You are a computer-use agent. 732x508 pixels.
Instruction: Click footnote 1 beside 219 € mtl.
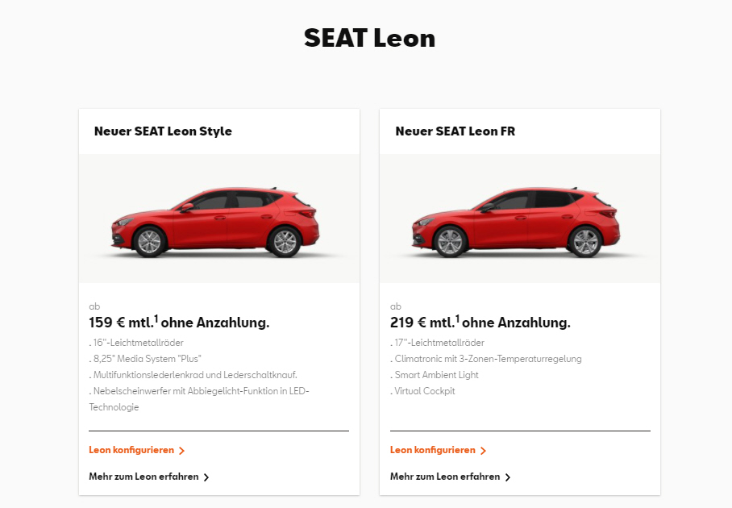click(458, 319)
